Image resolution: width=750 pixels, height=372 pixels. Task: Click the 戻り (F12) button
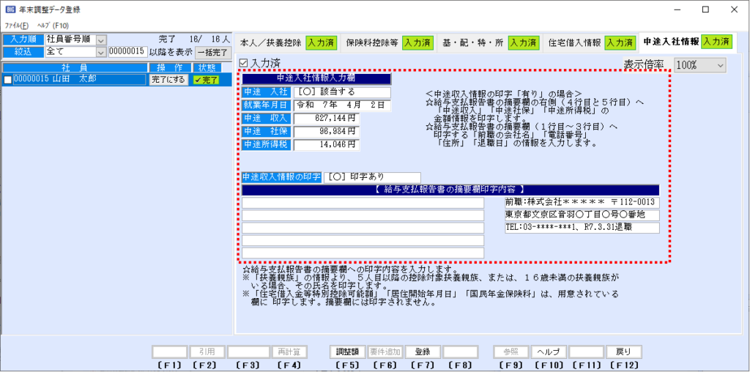tap(622, 351)
